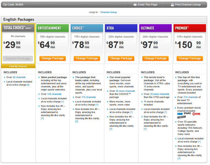The width and height of the screenshot is (210, 165).
Task: Open the 4K help [?] under the CHOICE package
Action: [77, 122]
